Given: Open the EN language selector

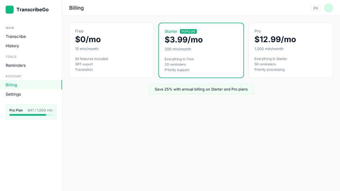Looking at the screenshot, I should coord(316,8).
